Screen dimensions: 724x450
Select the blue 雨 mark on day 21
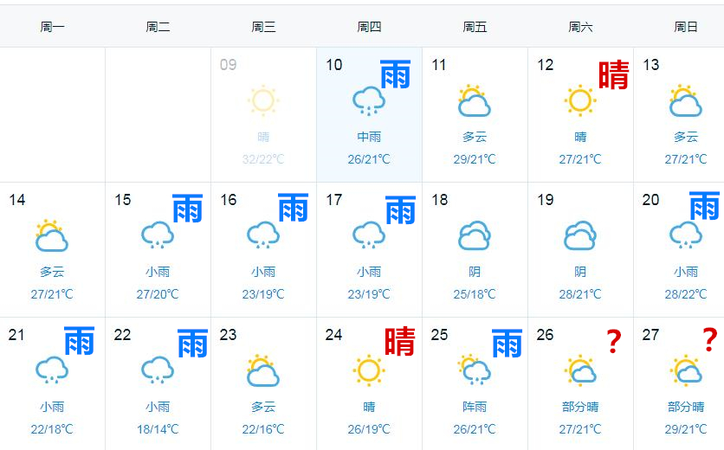point(80,341)
